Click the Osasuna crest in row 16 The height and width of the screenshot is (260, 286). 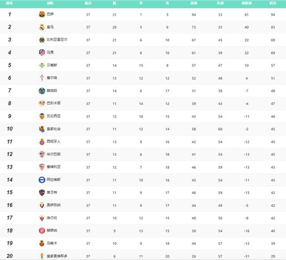click(42, 205)
